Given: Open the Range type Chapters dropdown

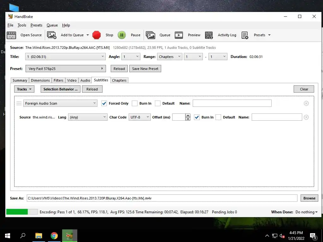Looking at the screenshot, I should pos(169,57).
